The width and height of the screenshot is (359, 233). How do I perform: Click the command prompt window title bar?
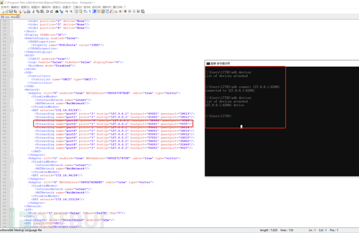click(282, 63)
